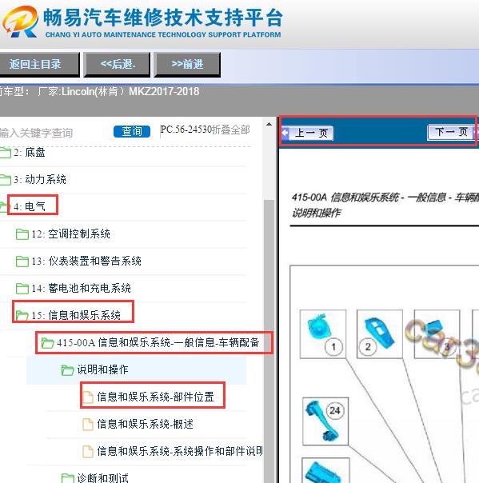Collapse the 说明和操作 folder icon

point(67,369)
